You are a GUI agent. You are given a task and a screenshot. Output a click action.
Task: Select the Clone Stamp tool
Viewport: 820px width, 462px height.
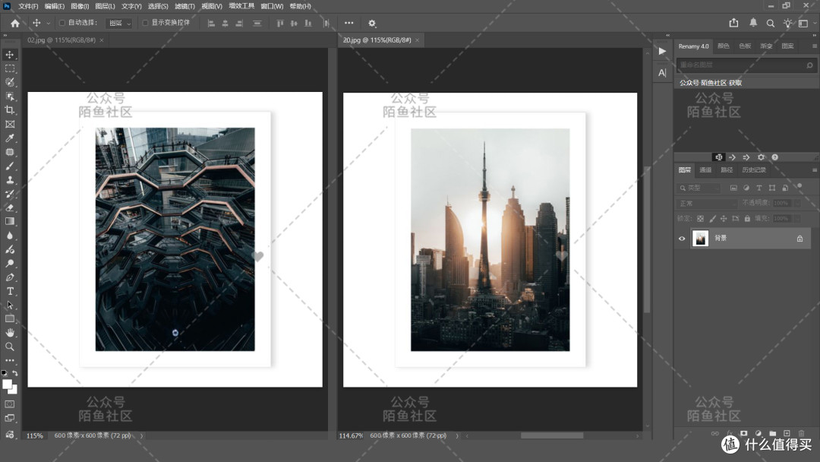[x=10, y=180]
